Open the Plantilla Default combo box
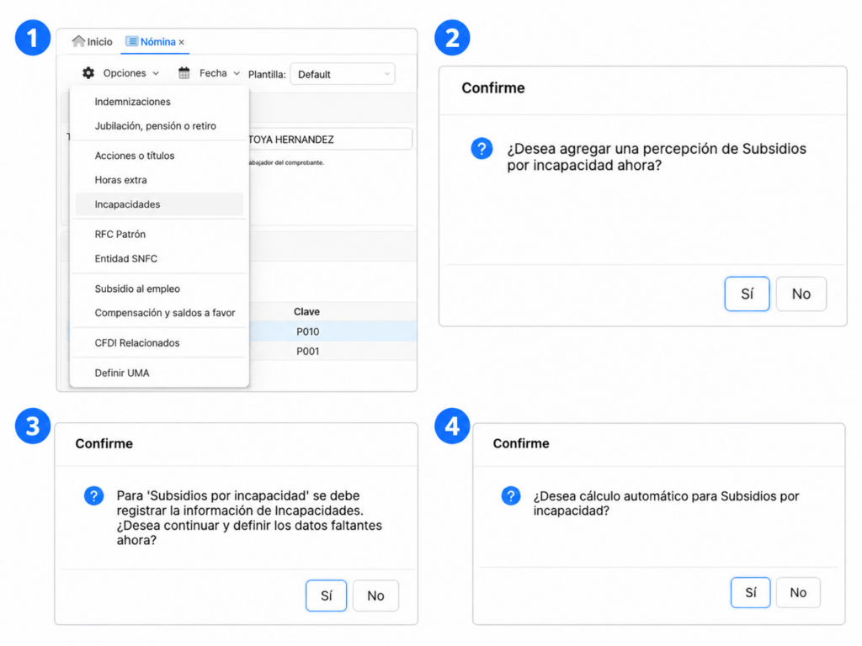Viewport: 862px width, 646px height. point(343,74)
